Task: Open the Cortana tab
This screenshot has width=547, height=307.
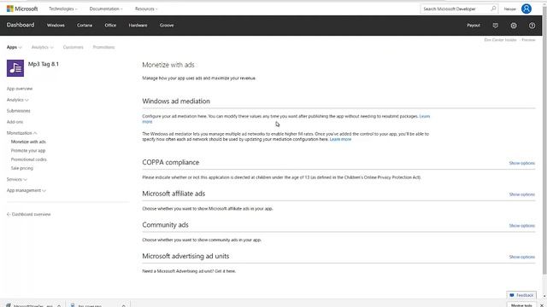Action: coord(85,26)
